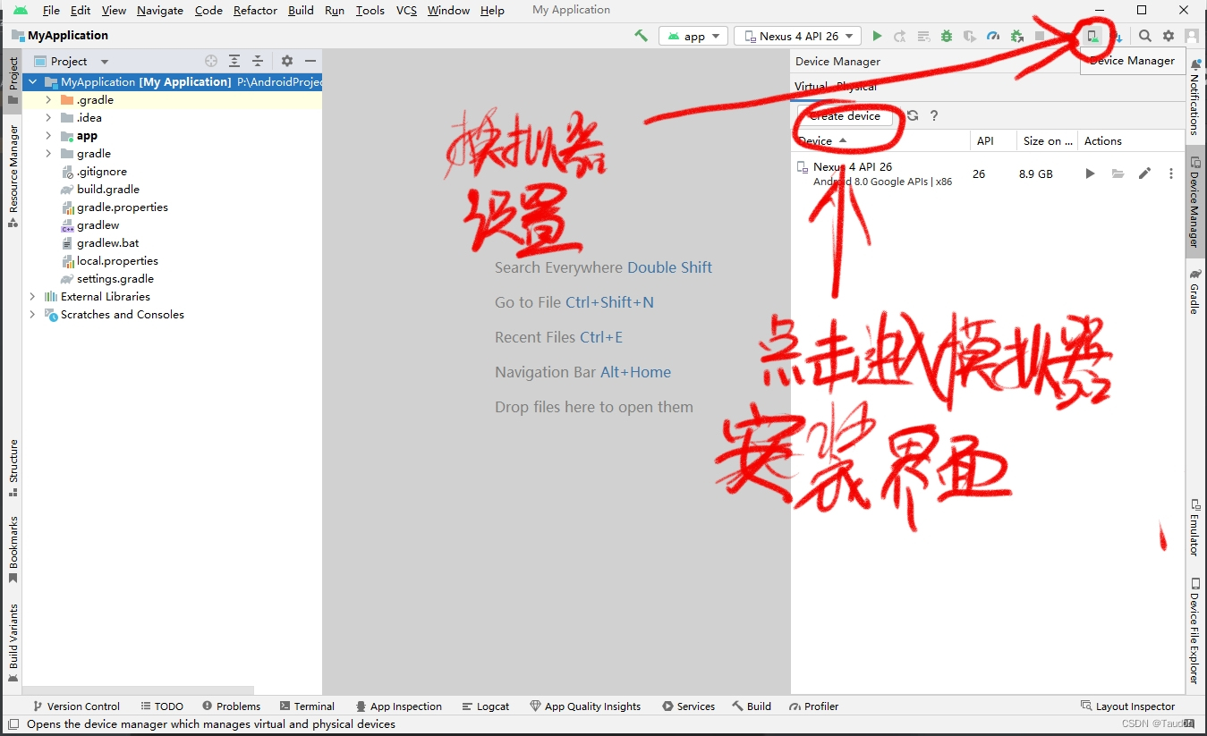Image resolution: width=1207 pixels, height=736 pixels.
Task: Click the Search Everywhere magnifier icon
Action: point(1145,36)
